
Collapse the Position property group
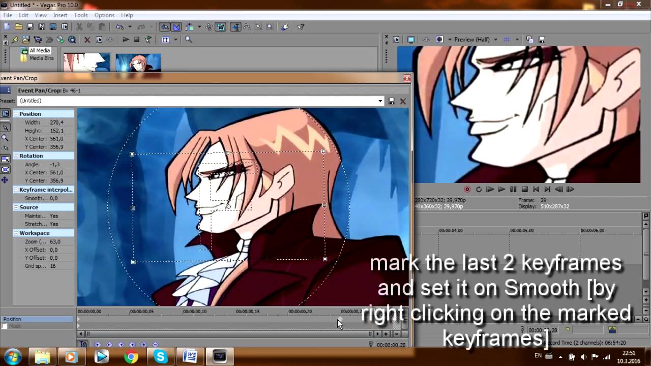[x=16, y=114]
